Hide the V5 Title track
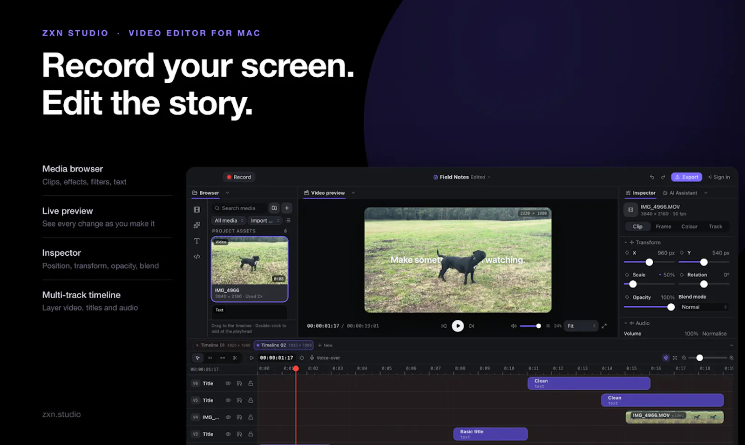 pos(228,400)
